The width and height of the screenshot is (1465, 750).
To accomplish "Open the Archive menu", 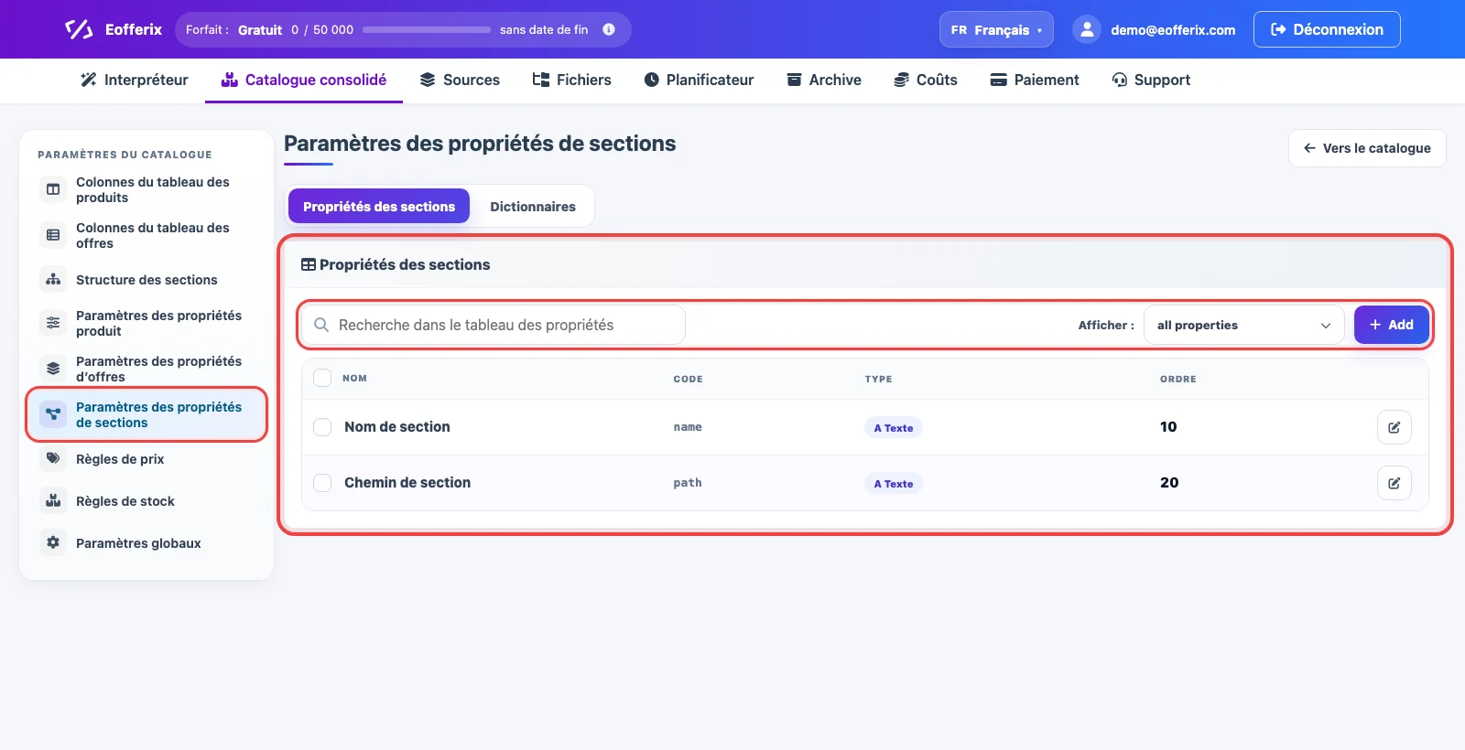I will [x=824, y=80].
